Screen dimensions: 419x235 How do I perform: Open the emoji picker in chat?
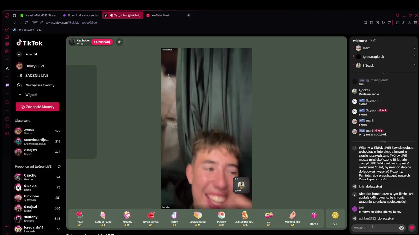[x=402, y=228]
